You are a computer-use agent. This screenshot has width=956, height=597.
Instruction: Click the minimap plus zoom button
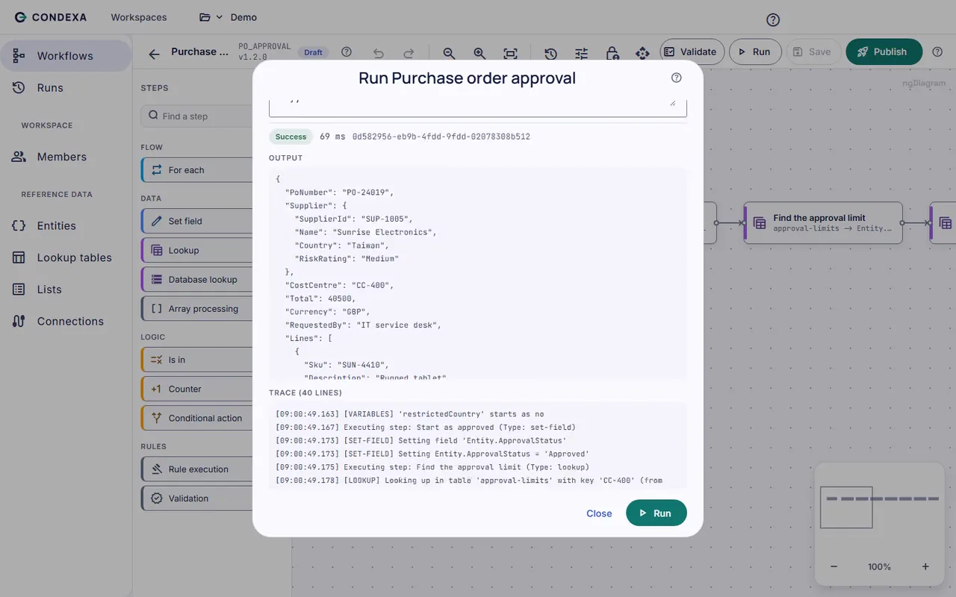coord(925,566)
